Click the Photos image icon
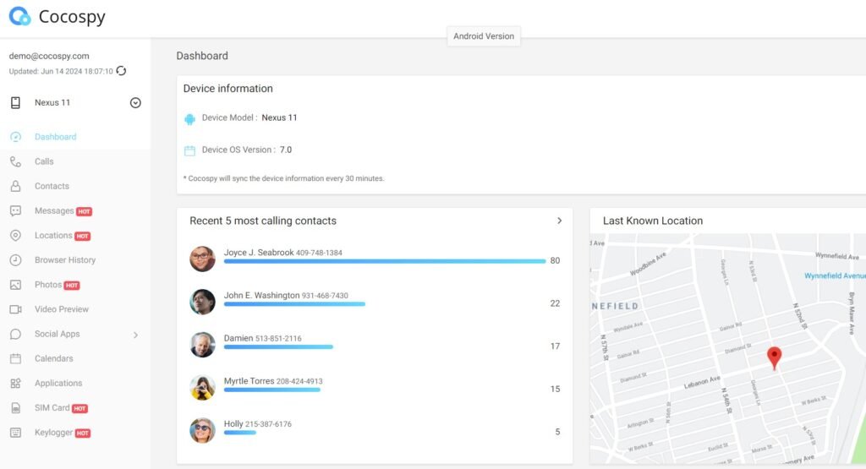Image resolution: width=866 pixels, height=469 pixels. [15, 285]
